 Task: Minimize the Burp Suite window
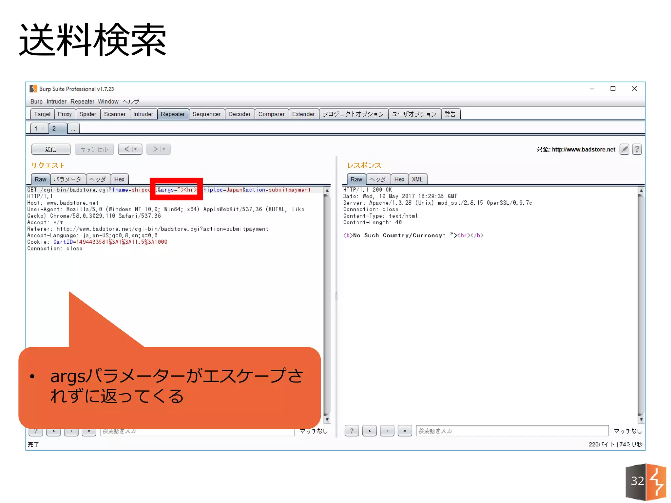tap(592, 89)
